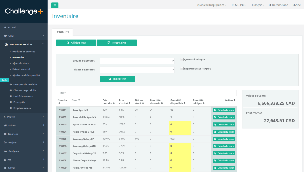
Task: Click the hamburger menu toggle icon
Action: click(54, 5)
